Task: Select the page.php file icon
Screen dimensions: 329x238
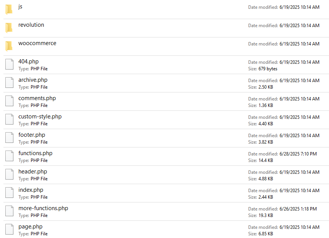Action: coord(9,230)
